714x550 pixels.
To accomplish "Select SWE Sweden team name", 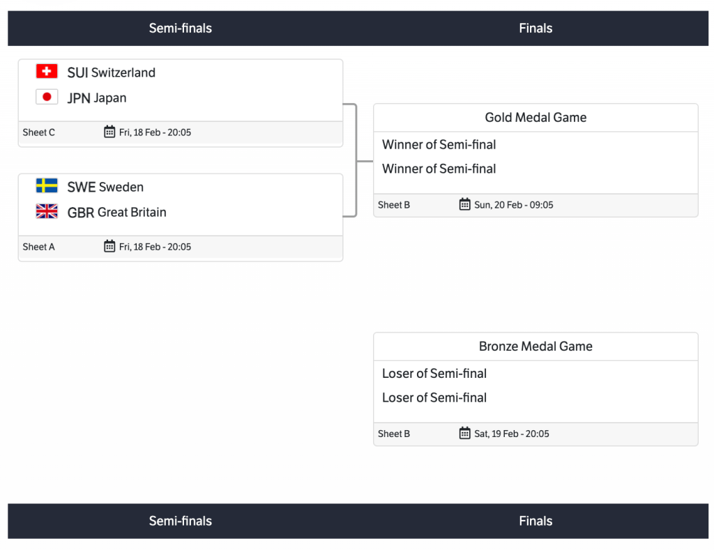I will coord(105,187).
